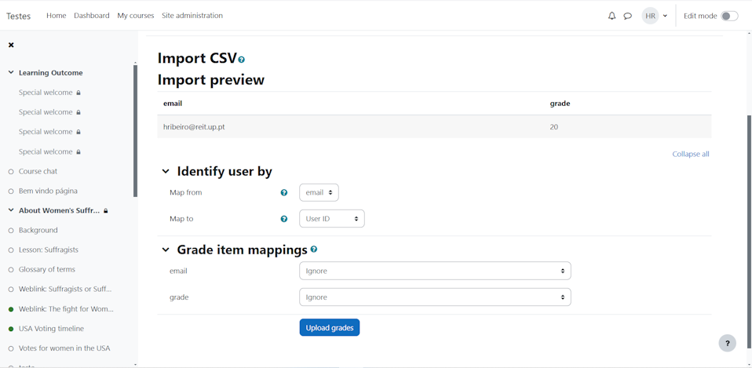Open the Map from email dropdown
Screen dimensions: 752x368
pyautogui.click(x=319, y=192)
